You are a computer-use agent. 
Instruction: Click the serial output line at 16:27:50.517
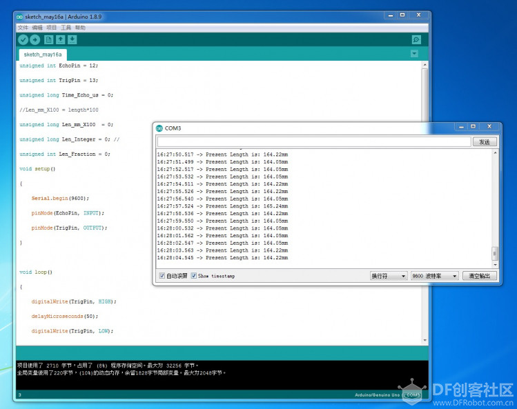222,154
